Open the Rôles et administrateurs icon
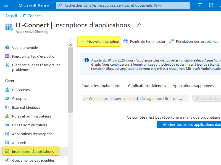Screen dimensions: 221x165 click(x=7, y=116)
